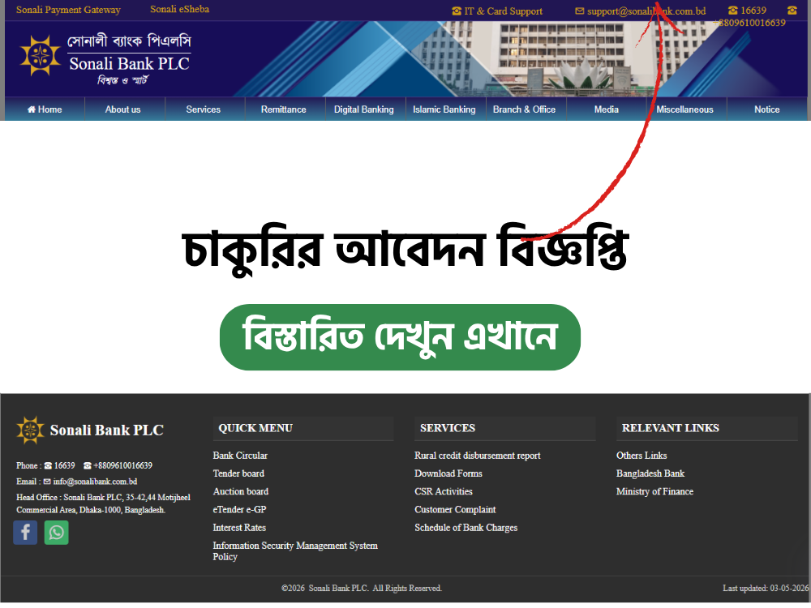Open the Notice menu
The image size is (811, 608).
(766, 109)
